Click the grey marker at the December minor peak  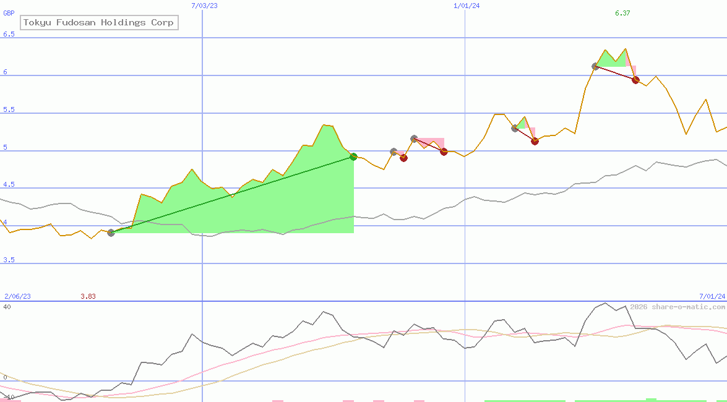click(x=514, y=128)
